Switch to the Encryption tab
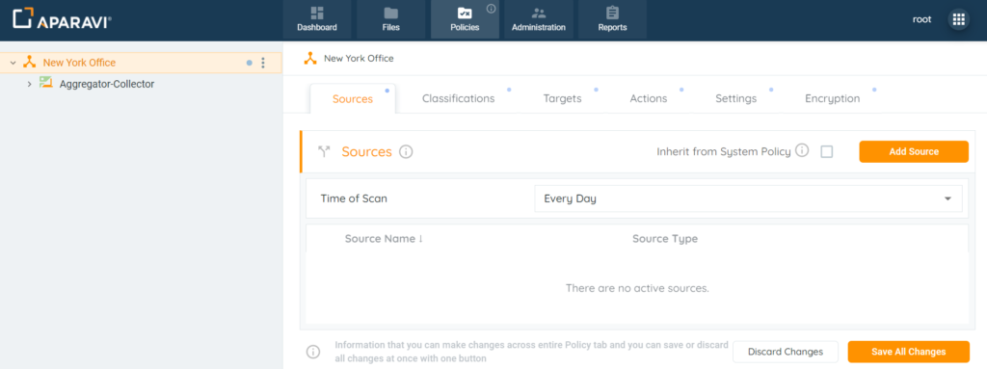 [x=832, y=98]
